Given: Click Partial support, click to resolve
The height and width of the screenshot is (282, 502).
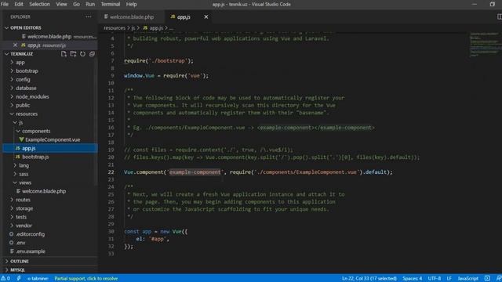Looking at the screenshot, I should click(x=86, y=279).
